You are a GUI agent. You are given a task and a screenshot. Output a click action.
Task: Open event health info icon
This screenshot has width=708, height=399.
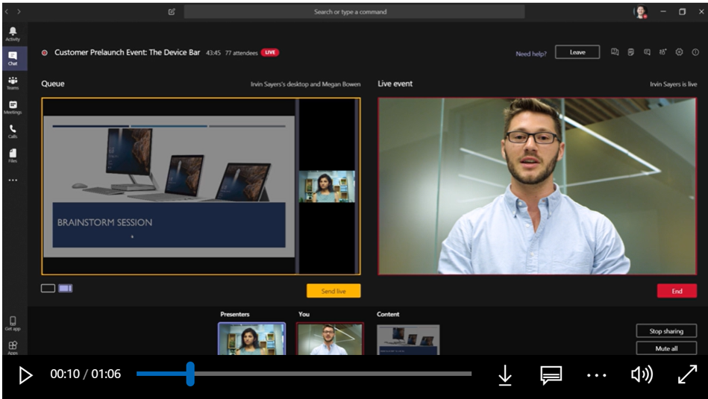click(695, 52)
